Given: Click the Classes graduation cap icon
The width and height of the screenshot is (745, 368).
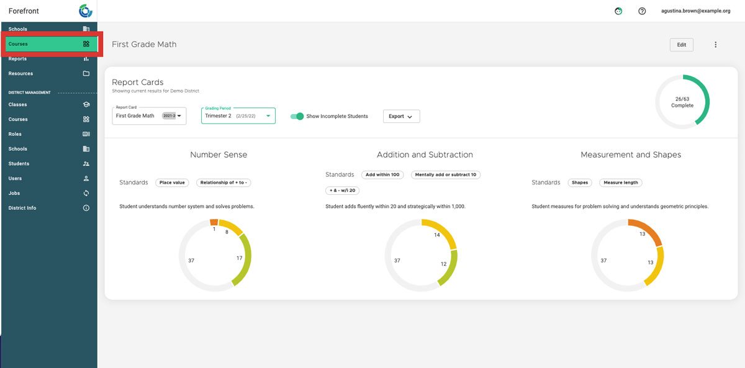Looking at the screenshot, I should pos(86,105).
